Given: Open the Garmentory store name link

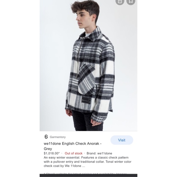Looking at the screenshot, I should tap(58, 137).
